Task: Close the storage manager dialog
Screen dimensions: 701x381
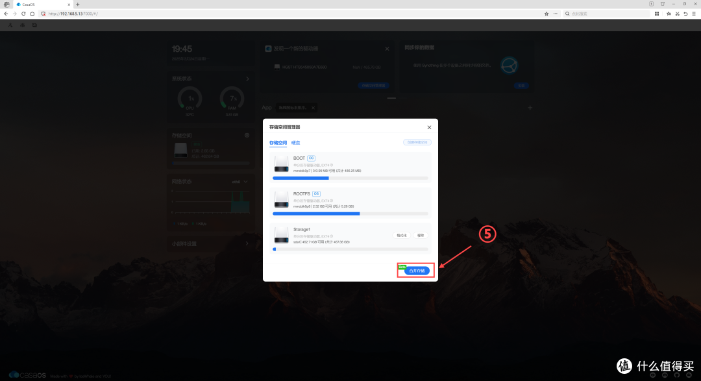Action: pyautogui.click(x=429, y=127)
